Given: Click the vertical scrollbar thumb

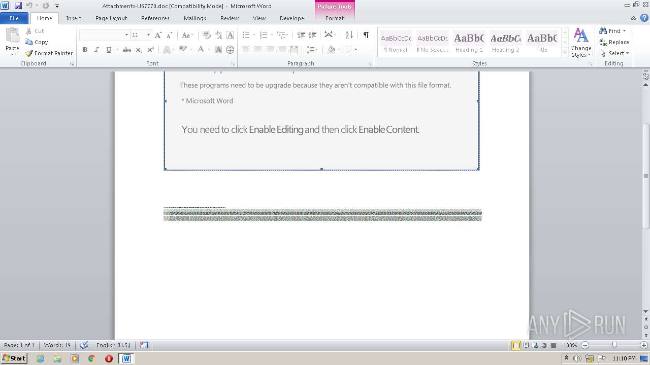Looking at the screenshot, I should click(x=646, y=176).
